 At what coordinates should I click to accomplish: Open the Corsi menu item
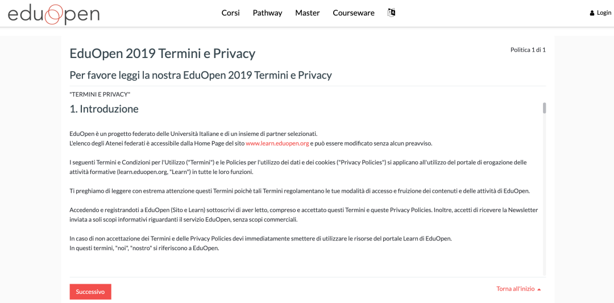tap(231, 13)
